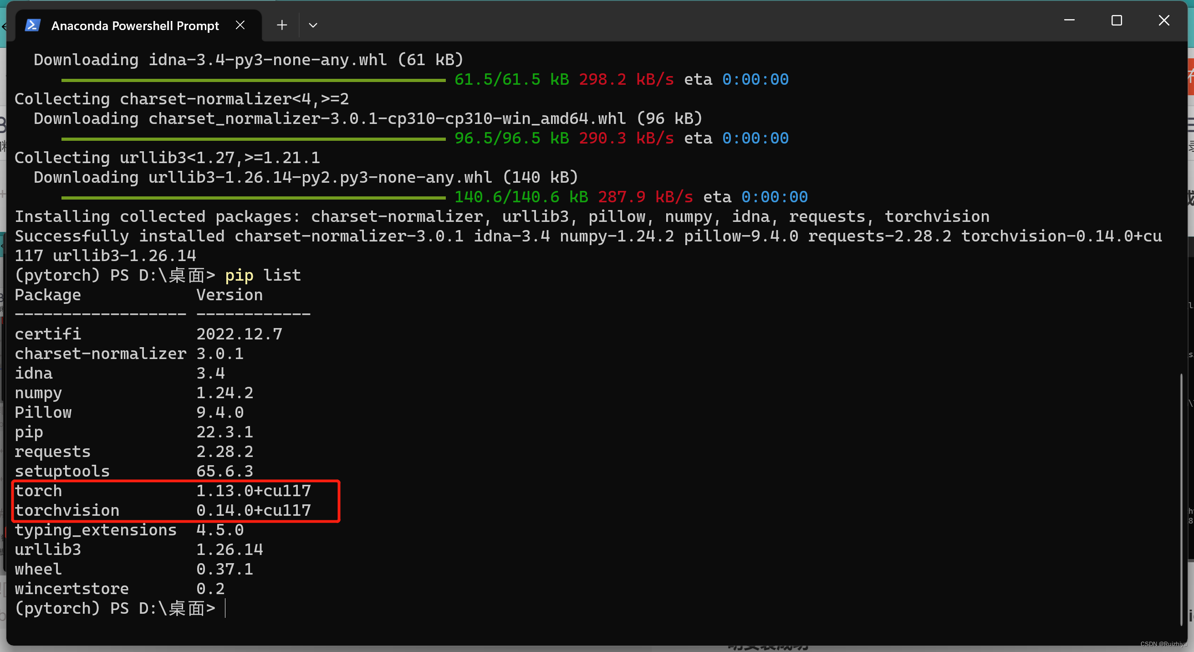
Task: Click wincertstore version '0.2'
Action: coord(210,589)
